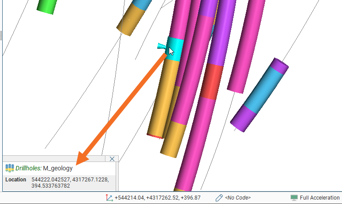
Task: Close the drillhole info panel
Action: 112,159
